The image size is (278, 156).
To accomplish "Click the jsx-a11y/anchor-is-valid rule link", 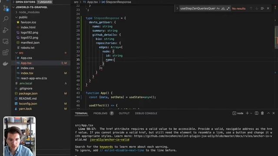I will (109, 140).
